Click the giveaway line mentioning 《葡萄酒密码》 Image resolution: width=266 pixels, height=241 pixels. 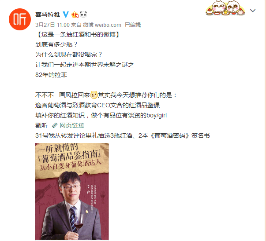123,135
